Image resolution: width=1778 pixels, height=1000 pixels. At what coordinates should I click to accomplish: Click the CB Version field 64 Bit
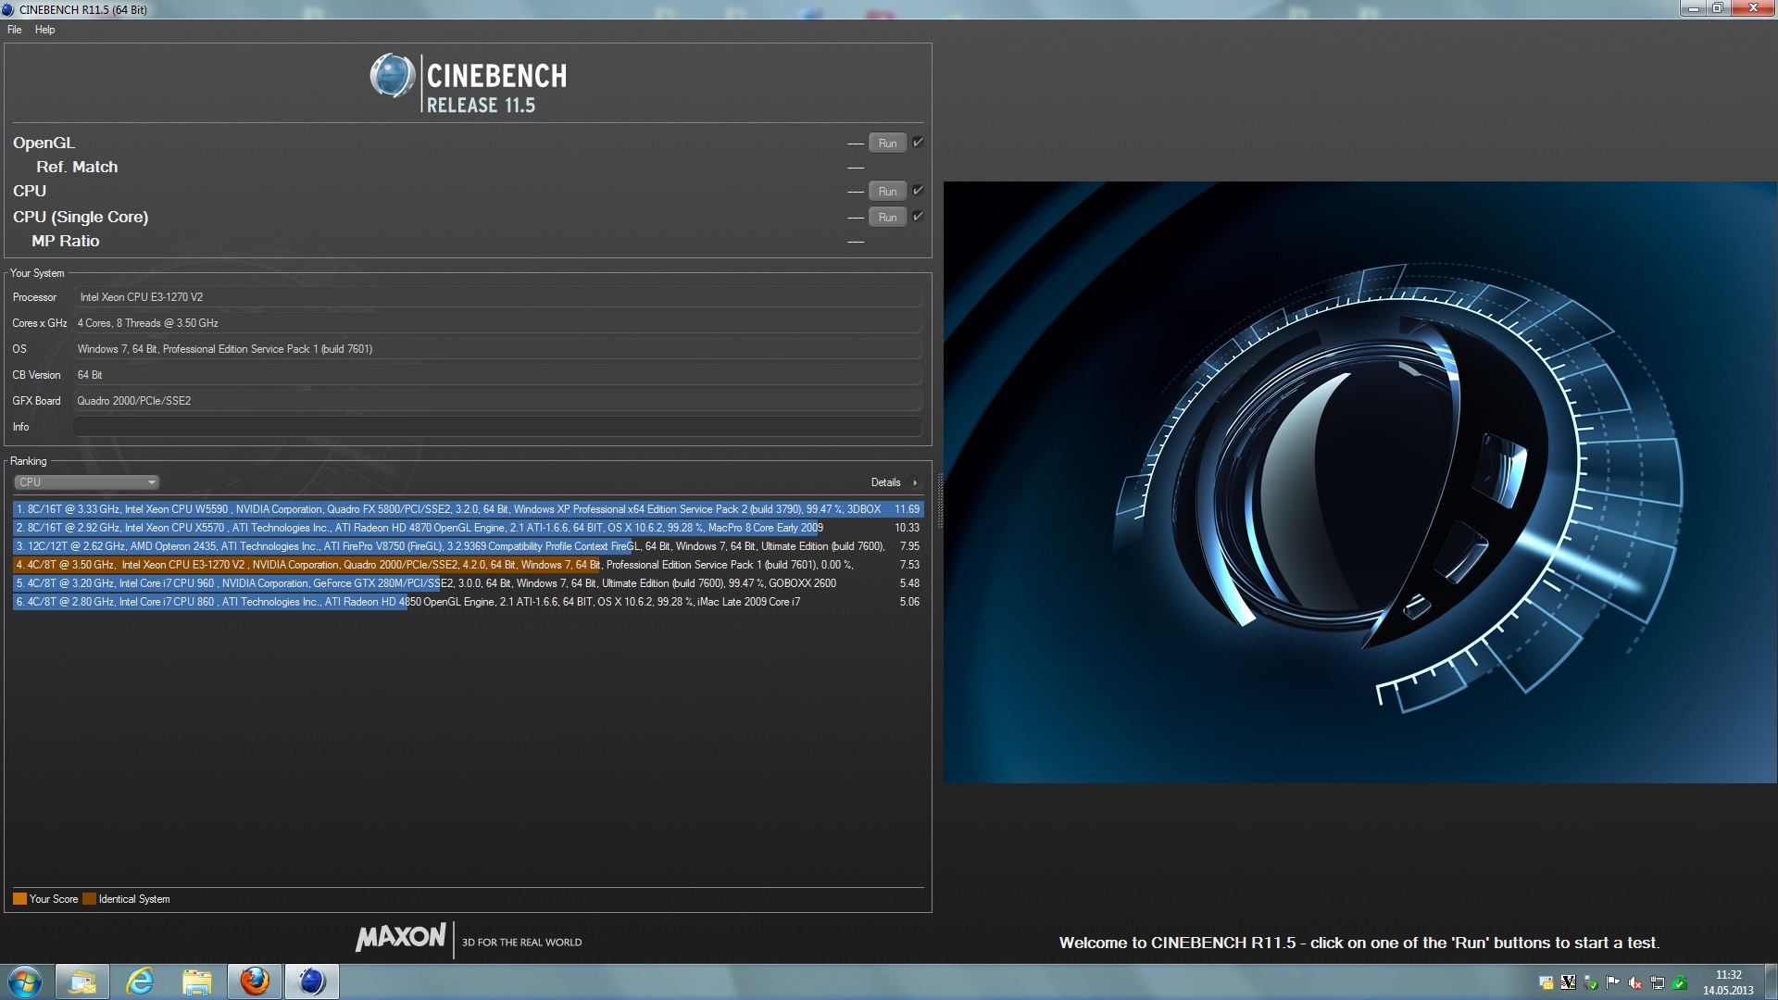[497, 375]
